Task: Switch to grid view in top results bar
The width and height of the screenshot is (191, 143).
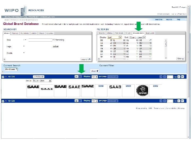Action: 80,77
